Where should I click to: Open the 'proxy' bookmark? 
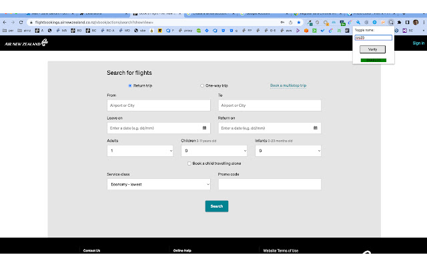pos(185,31)
